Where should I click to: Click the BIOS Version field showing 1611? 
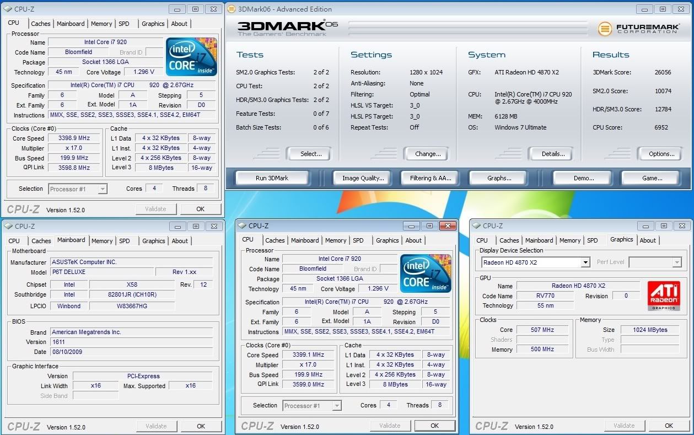pos(131,342)
